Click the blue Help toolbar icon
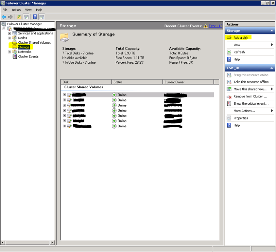The image size is (276, 252). [x=35, y=17]
